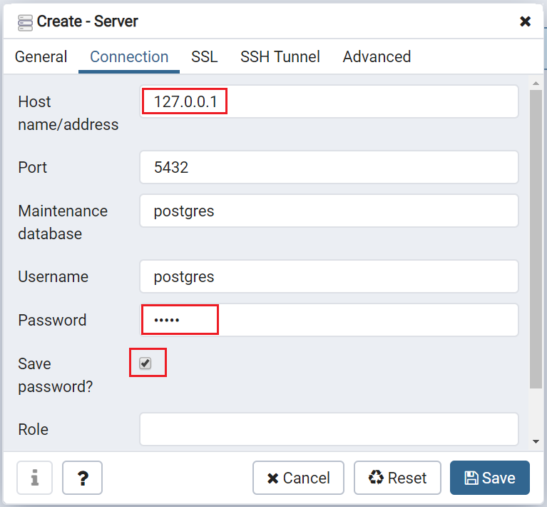The image size is (547, 507).
Task: Toggle the Save password checkbox
Action: (x=145, y=363)
